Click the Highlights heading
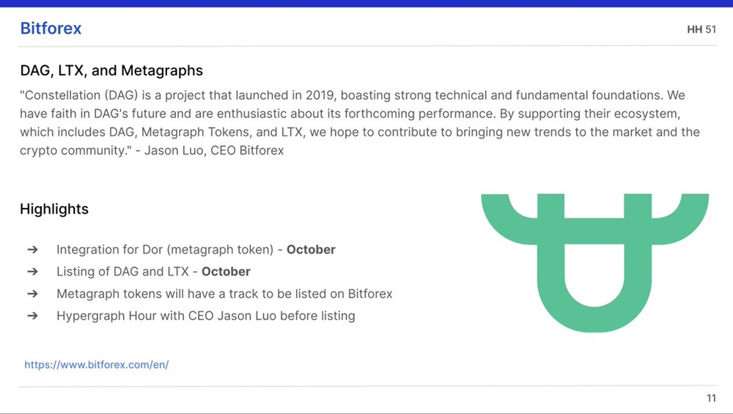The height and width of the screenshot is (414, 733). pos(54,209)
